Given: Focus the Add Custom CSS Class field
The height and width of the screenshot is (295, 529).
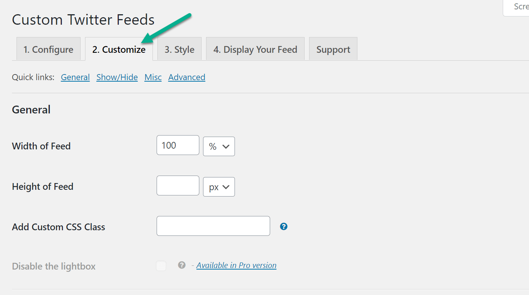Looking at the screenshot, I should coord(213,226).
